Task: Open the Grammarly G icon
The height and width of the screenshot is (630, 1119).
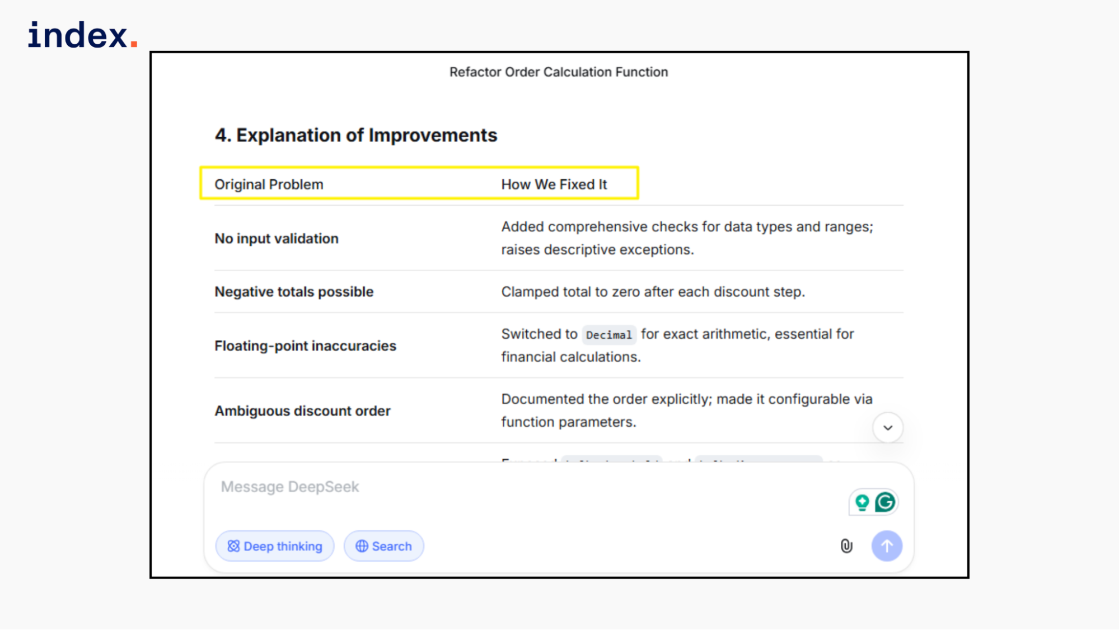Action: [x=885, y=502]
